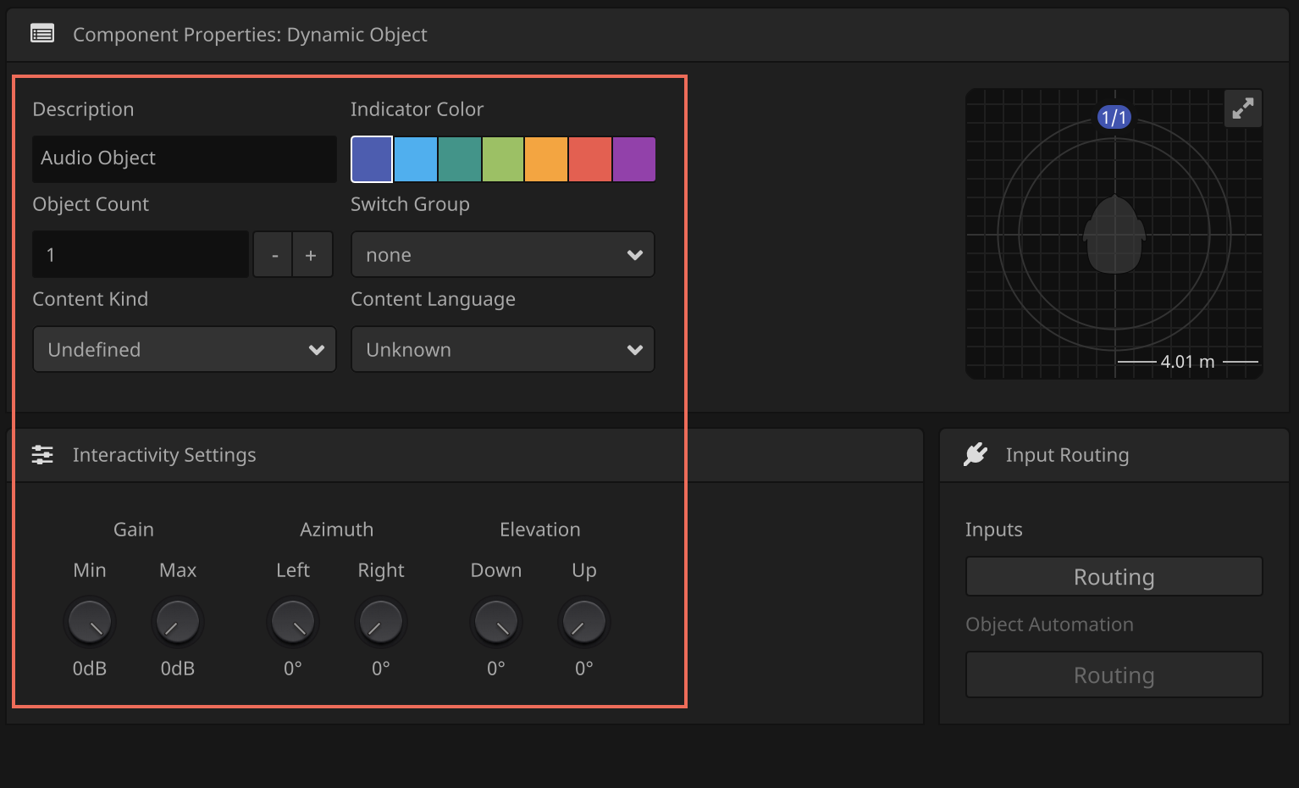Screen dimensions: 1299x788
Task: Click the Input Routing plug icon
Action: coord(976,454)
